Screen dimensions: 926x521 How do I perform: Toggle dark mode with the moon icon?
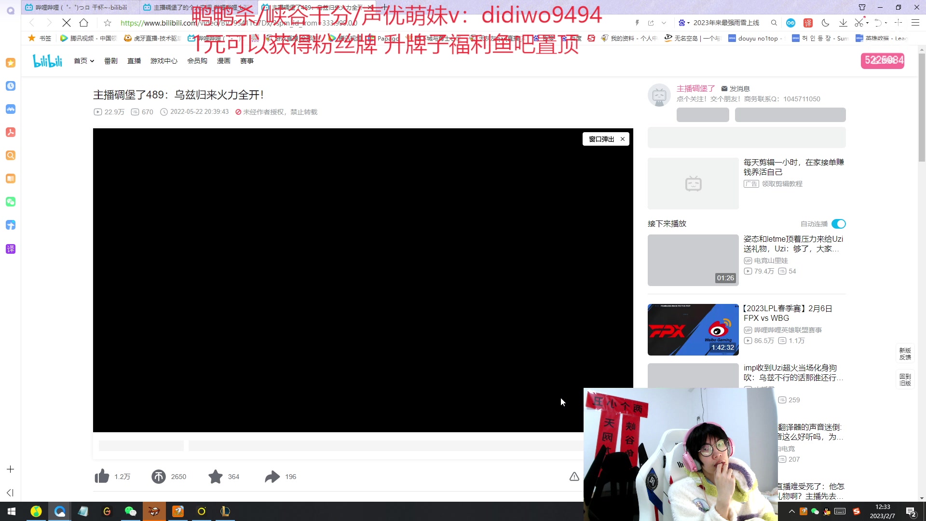(825, 23)
